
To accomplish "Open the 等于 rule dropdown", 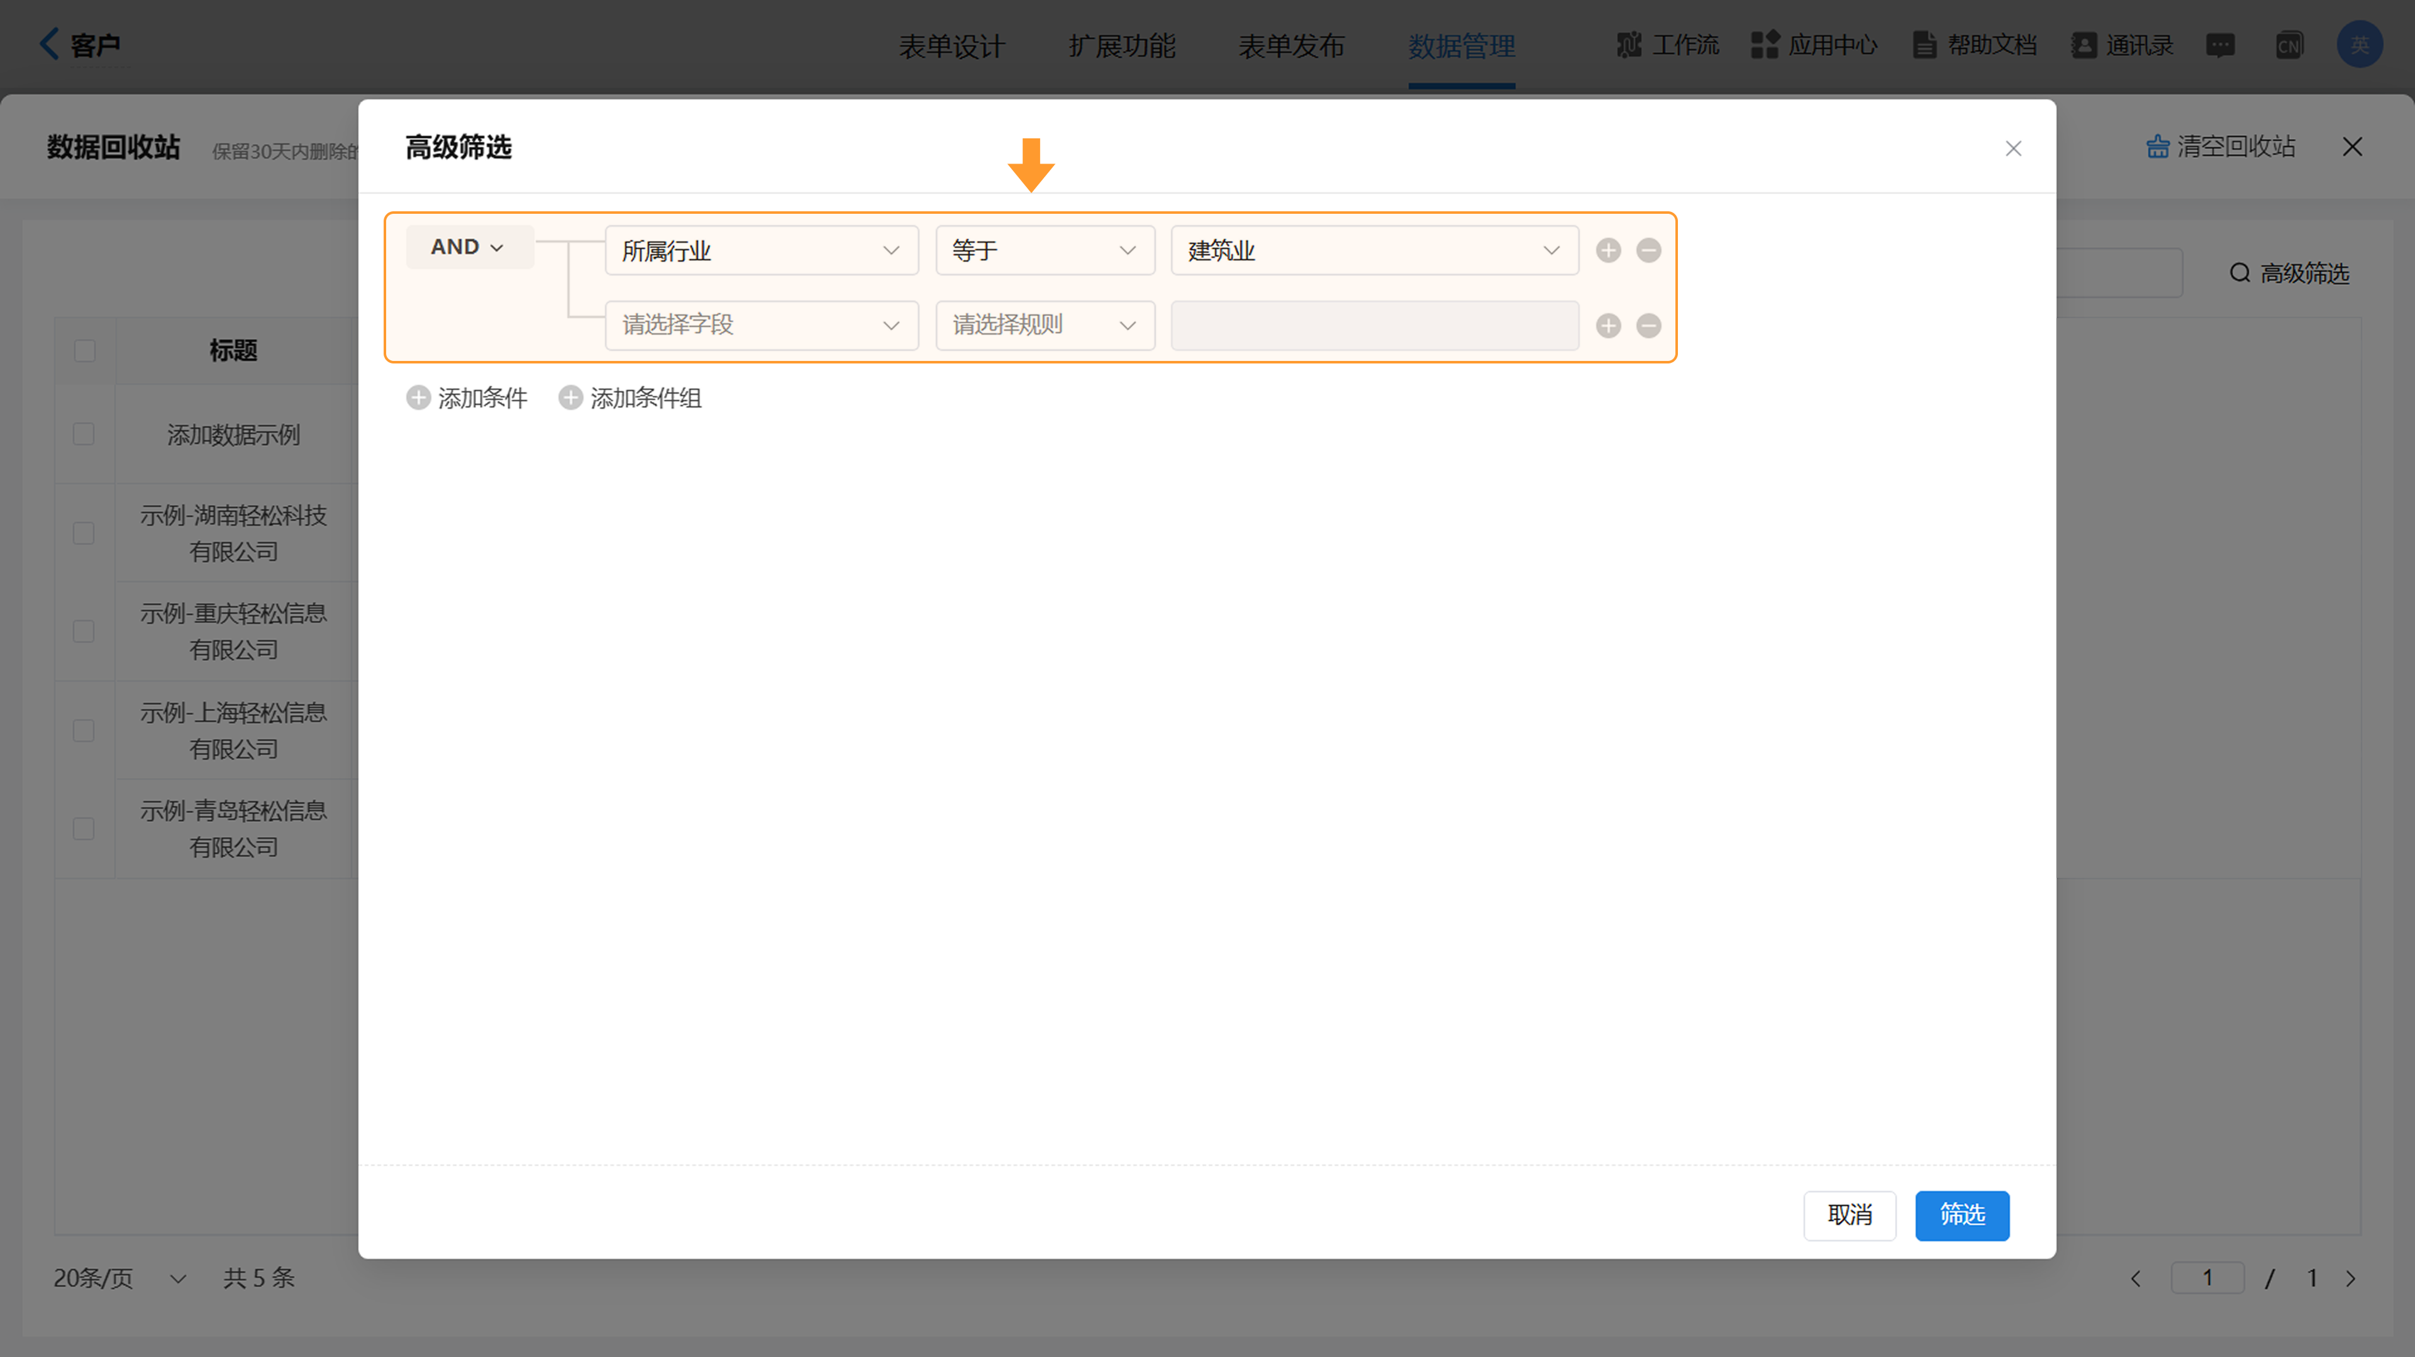I will [1045, 250].
